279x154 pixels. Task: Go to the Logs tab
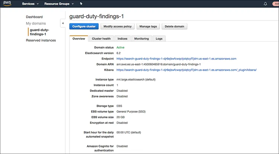pyautogui.click(x=159, y=38)
